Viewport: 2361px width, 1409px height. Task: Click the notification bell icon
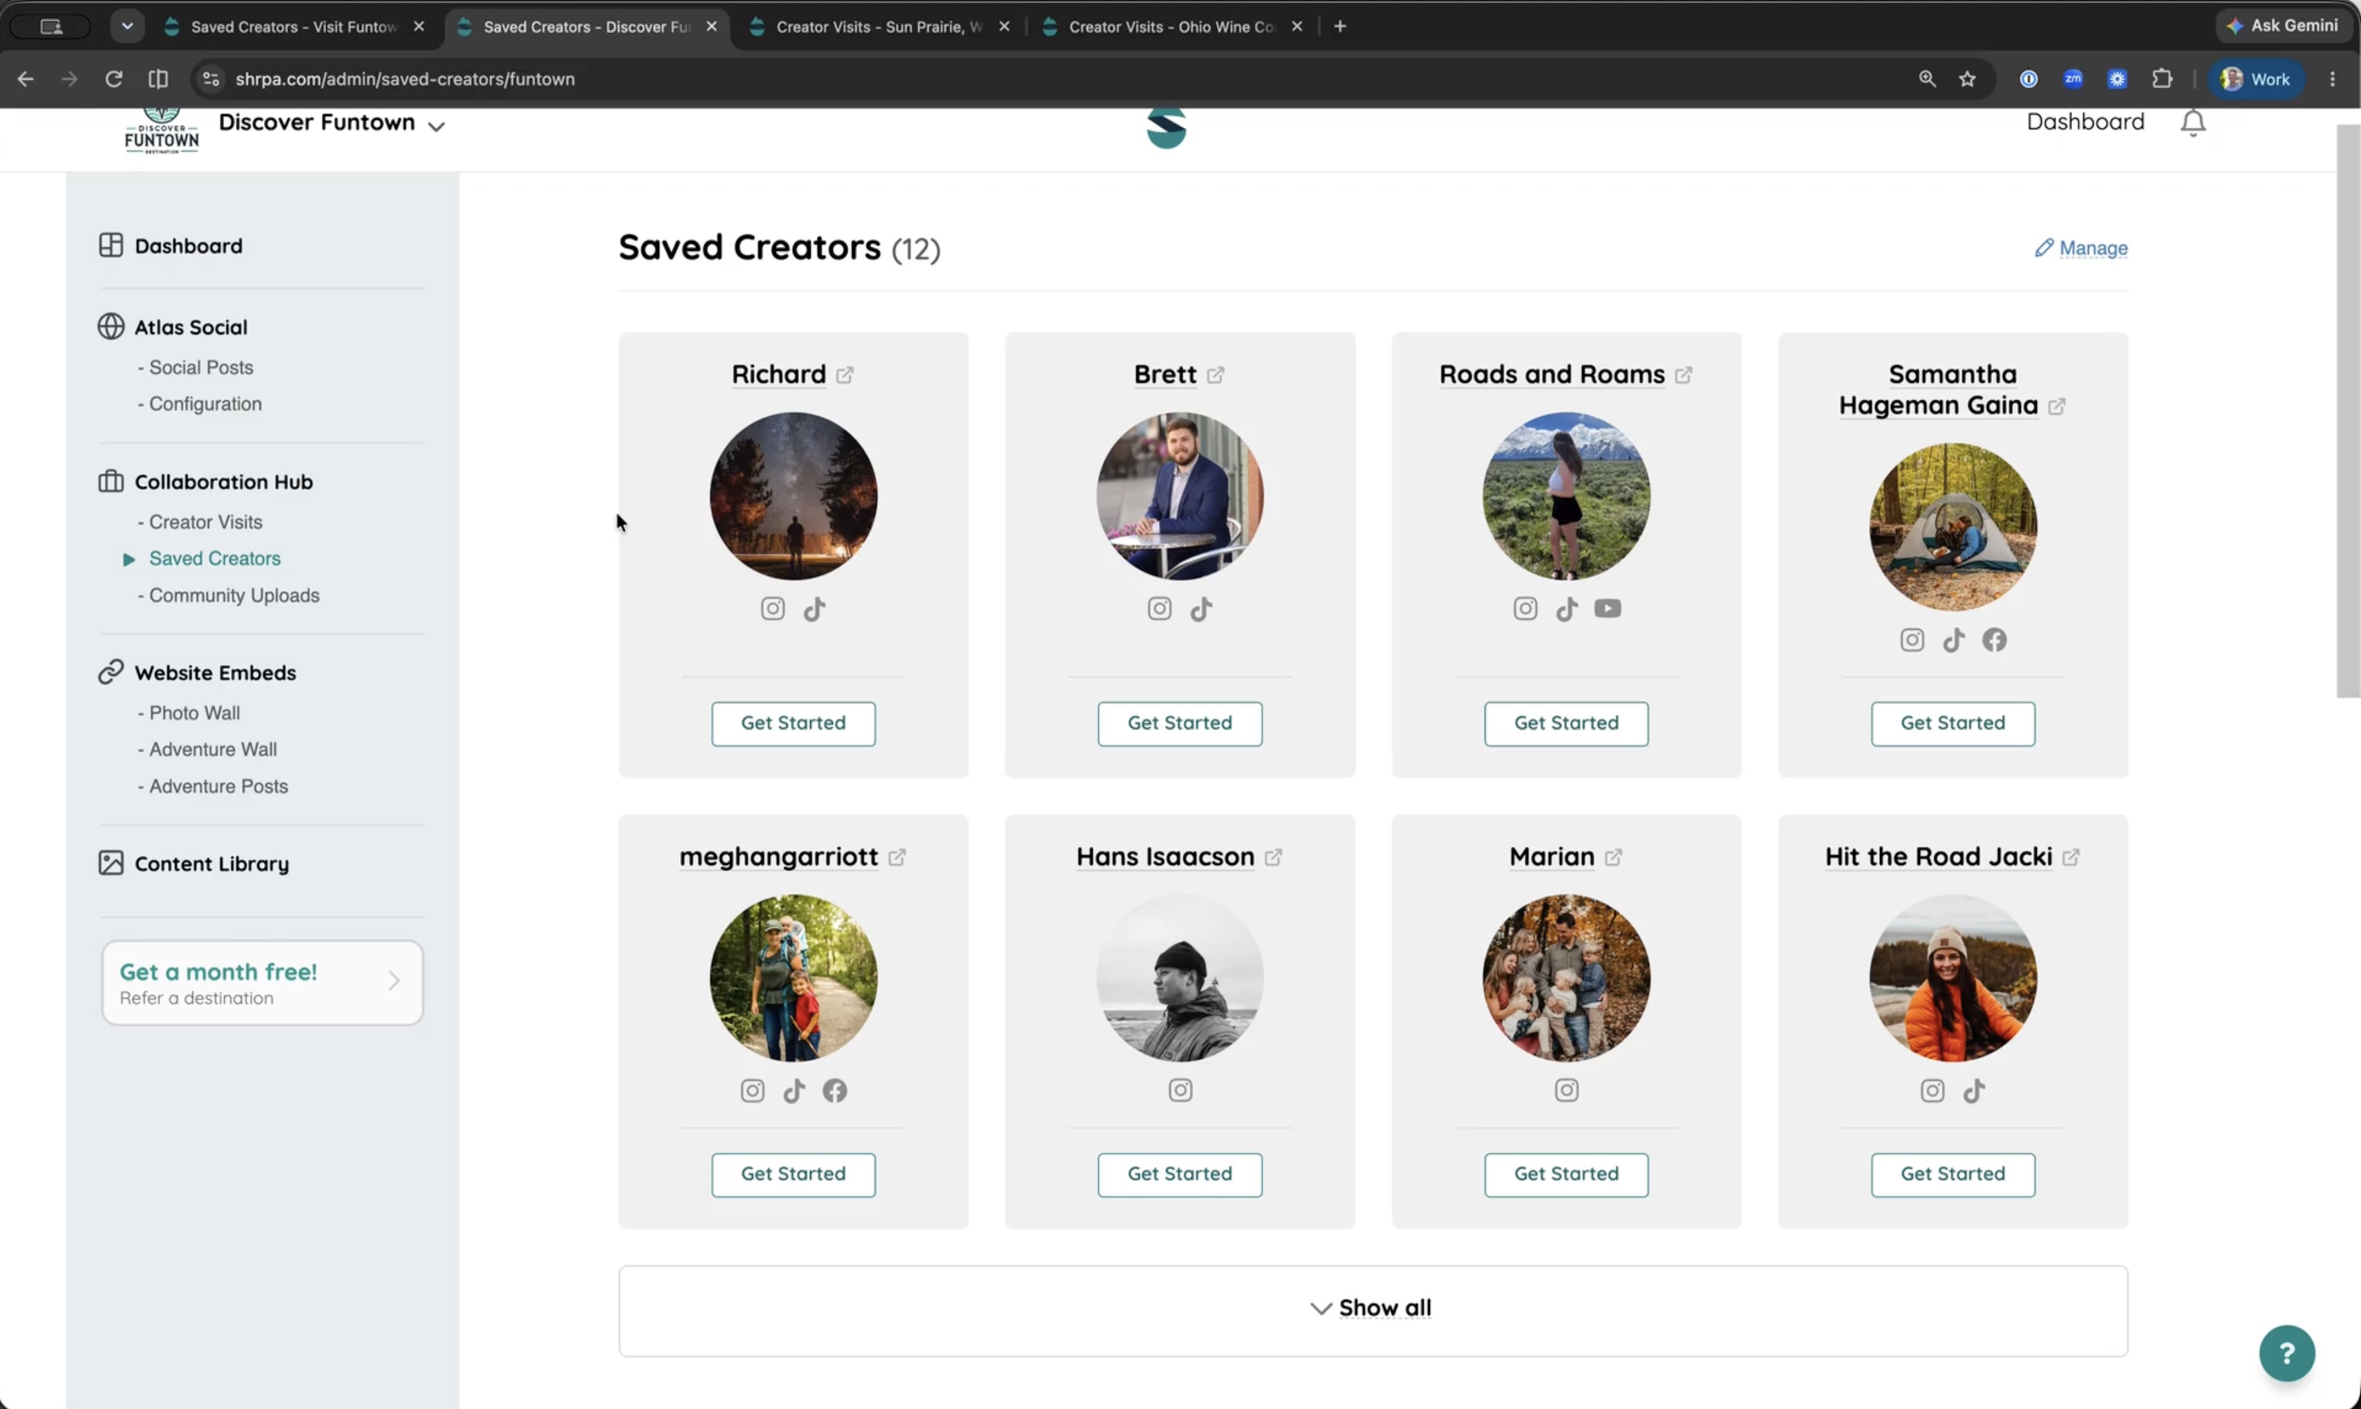point(2193,122)
